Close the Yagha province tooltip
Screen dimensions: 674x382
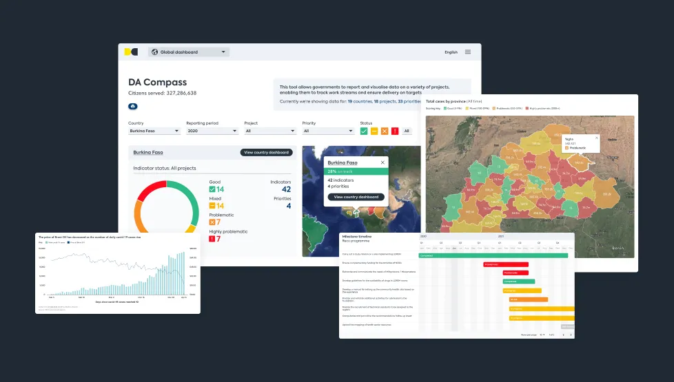[x=596, y=138]
